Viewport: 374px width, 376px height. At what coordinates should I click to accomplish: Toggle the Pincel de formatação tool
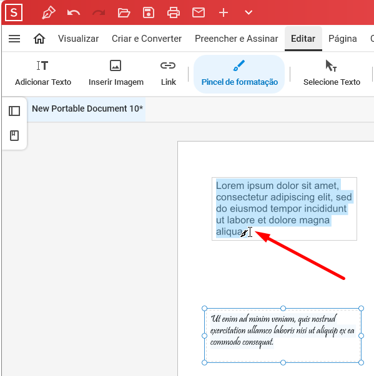click(239, 74)
